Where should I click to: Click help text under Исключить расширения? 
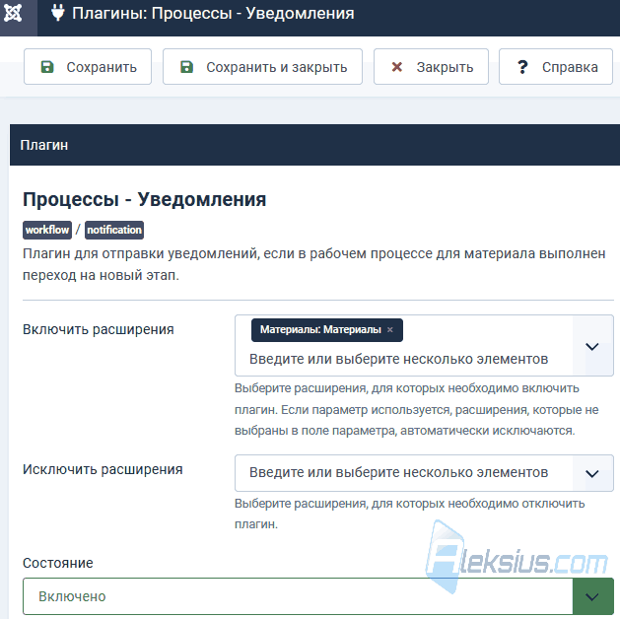[x=410, y=514]
